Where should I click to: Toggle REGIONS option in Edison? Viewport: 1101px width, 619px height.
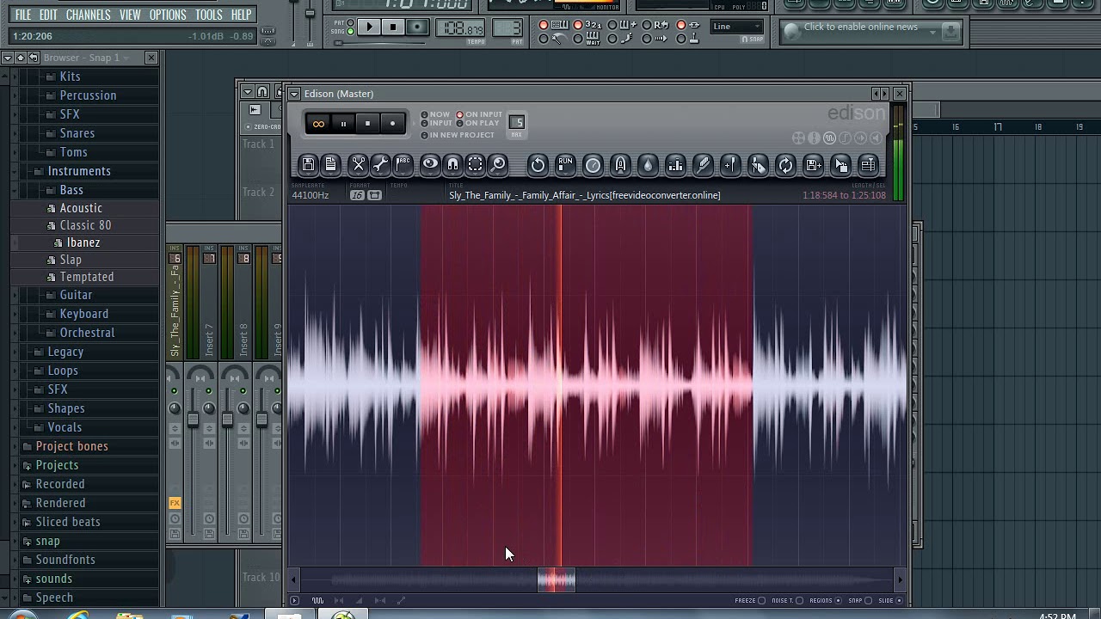[x=826, y=601]
